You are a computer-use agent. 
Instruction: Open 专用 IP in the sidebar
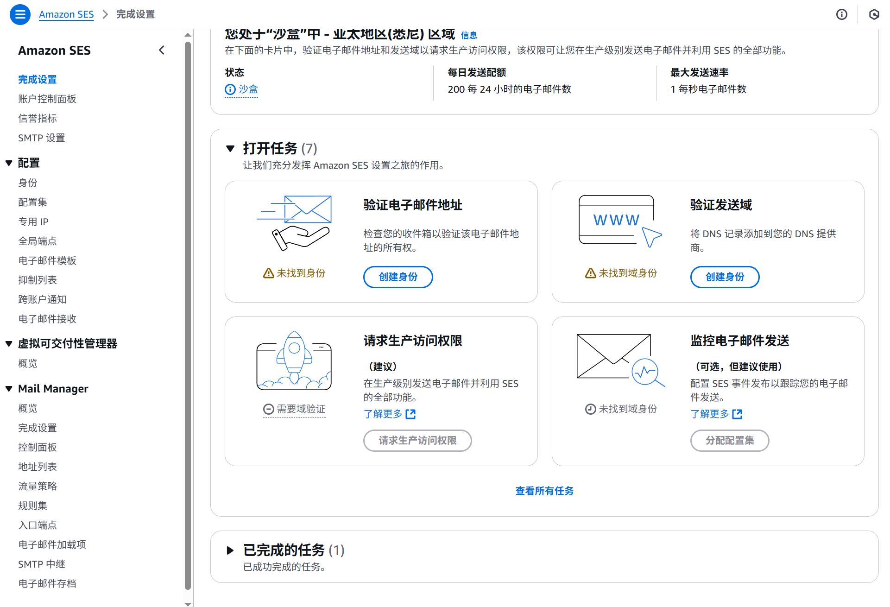33,222
